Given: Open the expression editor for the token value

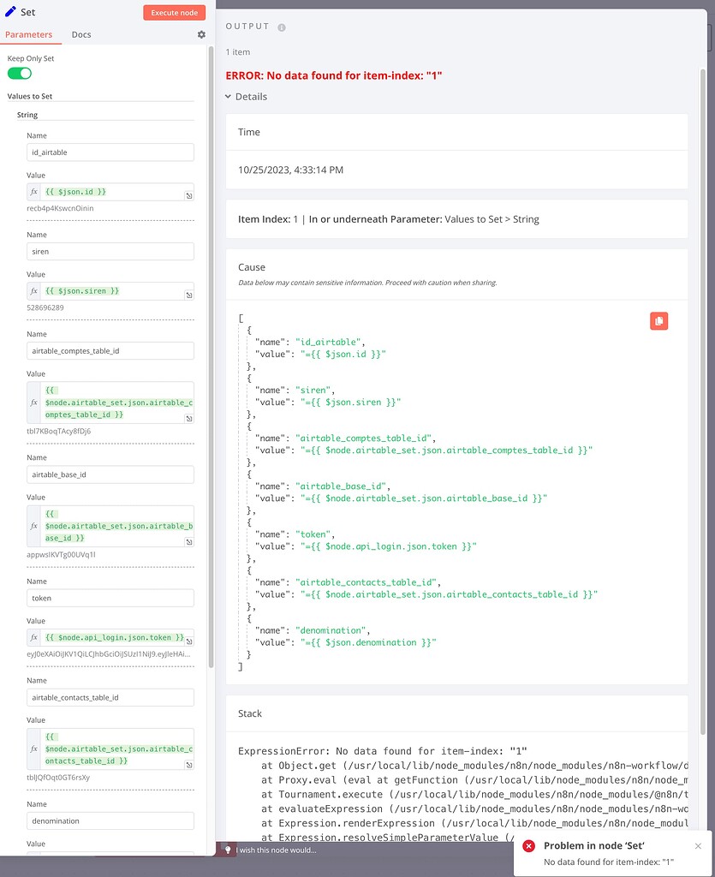Looking at the screenshot, I should 188,642.
